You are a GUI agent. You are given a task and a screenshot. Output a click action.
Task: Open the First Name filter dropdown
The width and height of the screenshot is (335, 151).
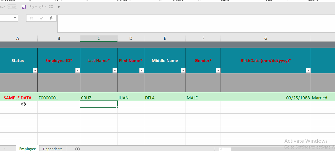tap(141, 71)
